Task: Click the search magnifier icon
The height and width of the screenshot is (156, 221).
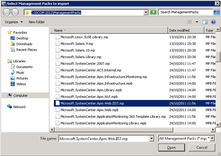Action: pos(216,12)
